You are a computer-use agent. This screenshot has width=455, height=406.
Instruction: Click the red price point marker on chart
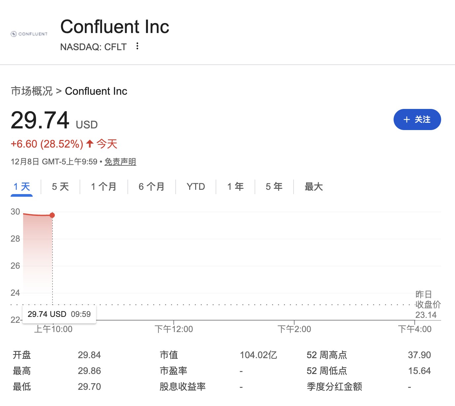(52, 215)
